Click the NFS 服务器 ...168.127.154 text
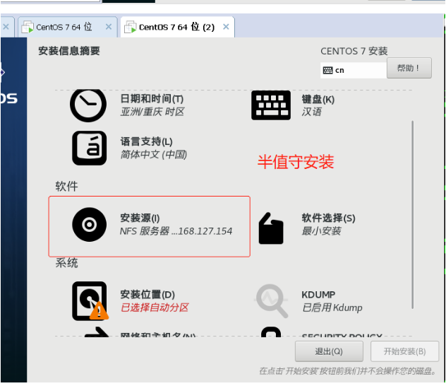This screenshot has height=386, width=446. click(176, 231)
